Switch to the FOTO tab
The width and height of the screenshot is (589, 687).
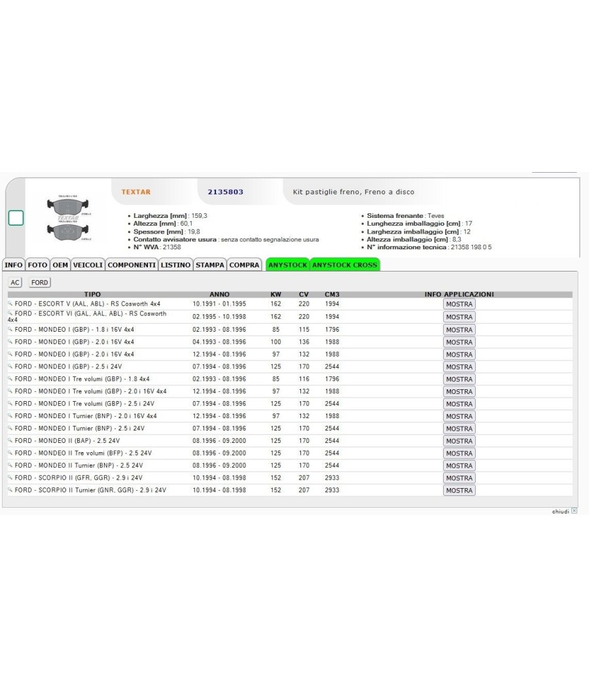click(x=37, y=265)
